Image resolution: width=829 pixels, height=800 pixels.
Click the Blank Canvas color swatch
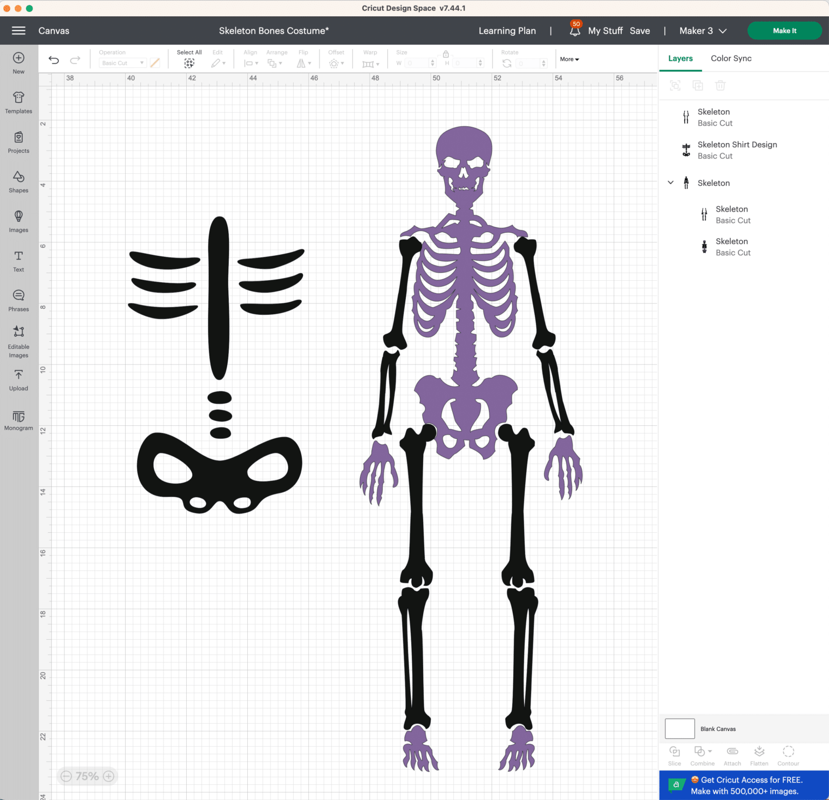pos(679,728)
